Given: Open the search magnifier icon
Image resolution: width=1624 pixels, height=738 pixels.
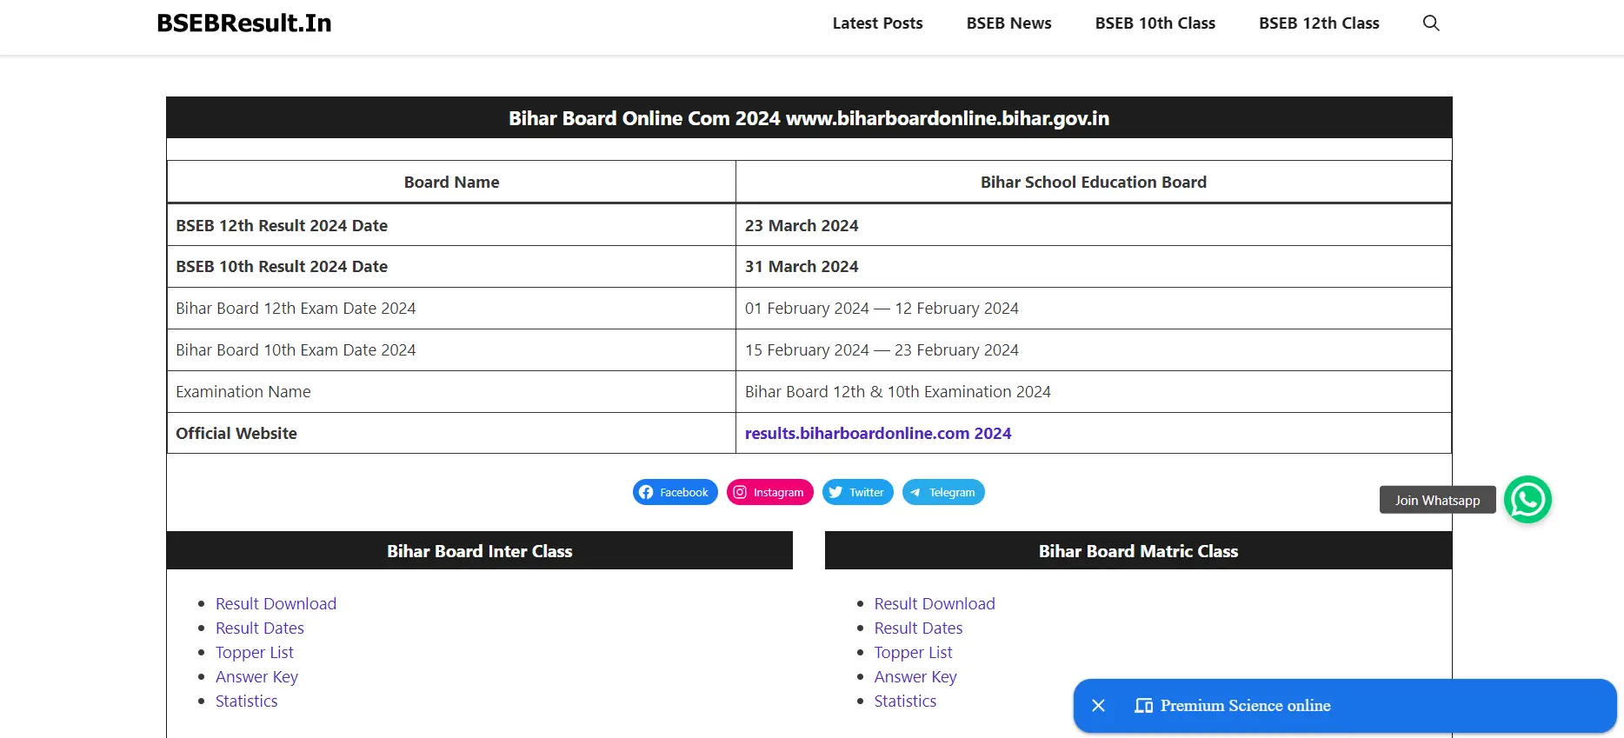Looking at the screenshot, I should 1431,23.
